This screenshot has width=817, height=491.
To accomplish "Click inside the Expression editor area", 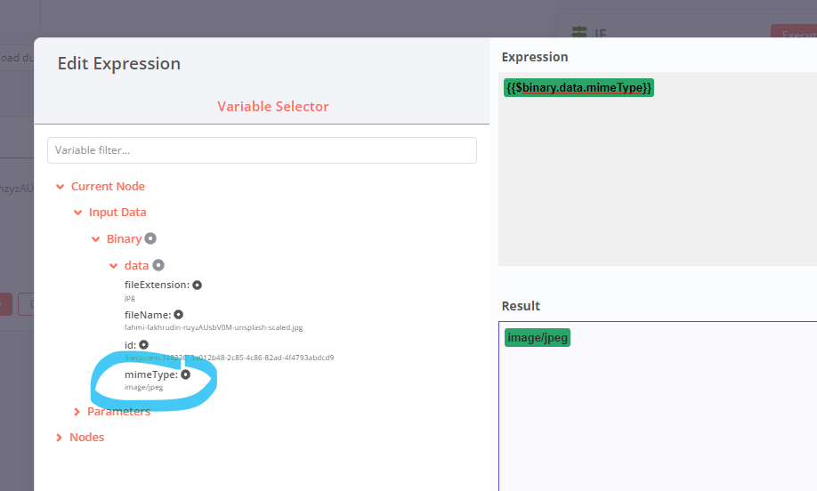I will click(x=657, y=178).
